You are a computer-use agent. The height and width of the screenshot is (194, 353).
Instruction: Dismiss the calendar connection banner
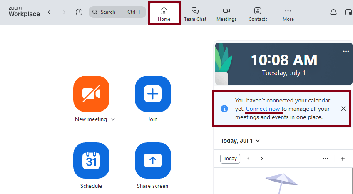343,109
